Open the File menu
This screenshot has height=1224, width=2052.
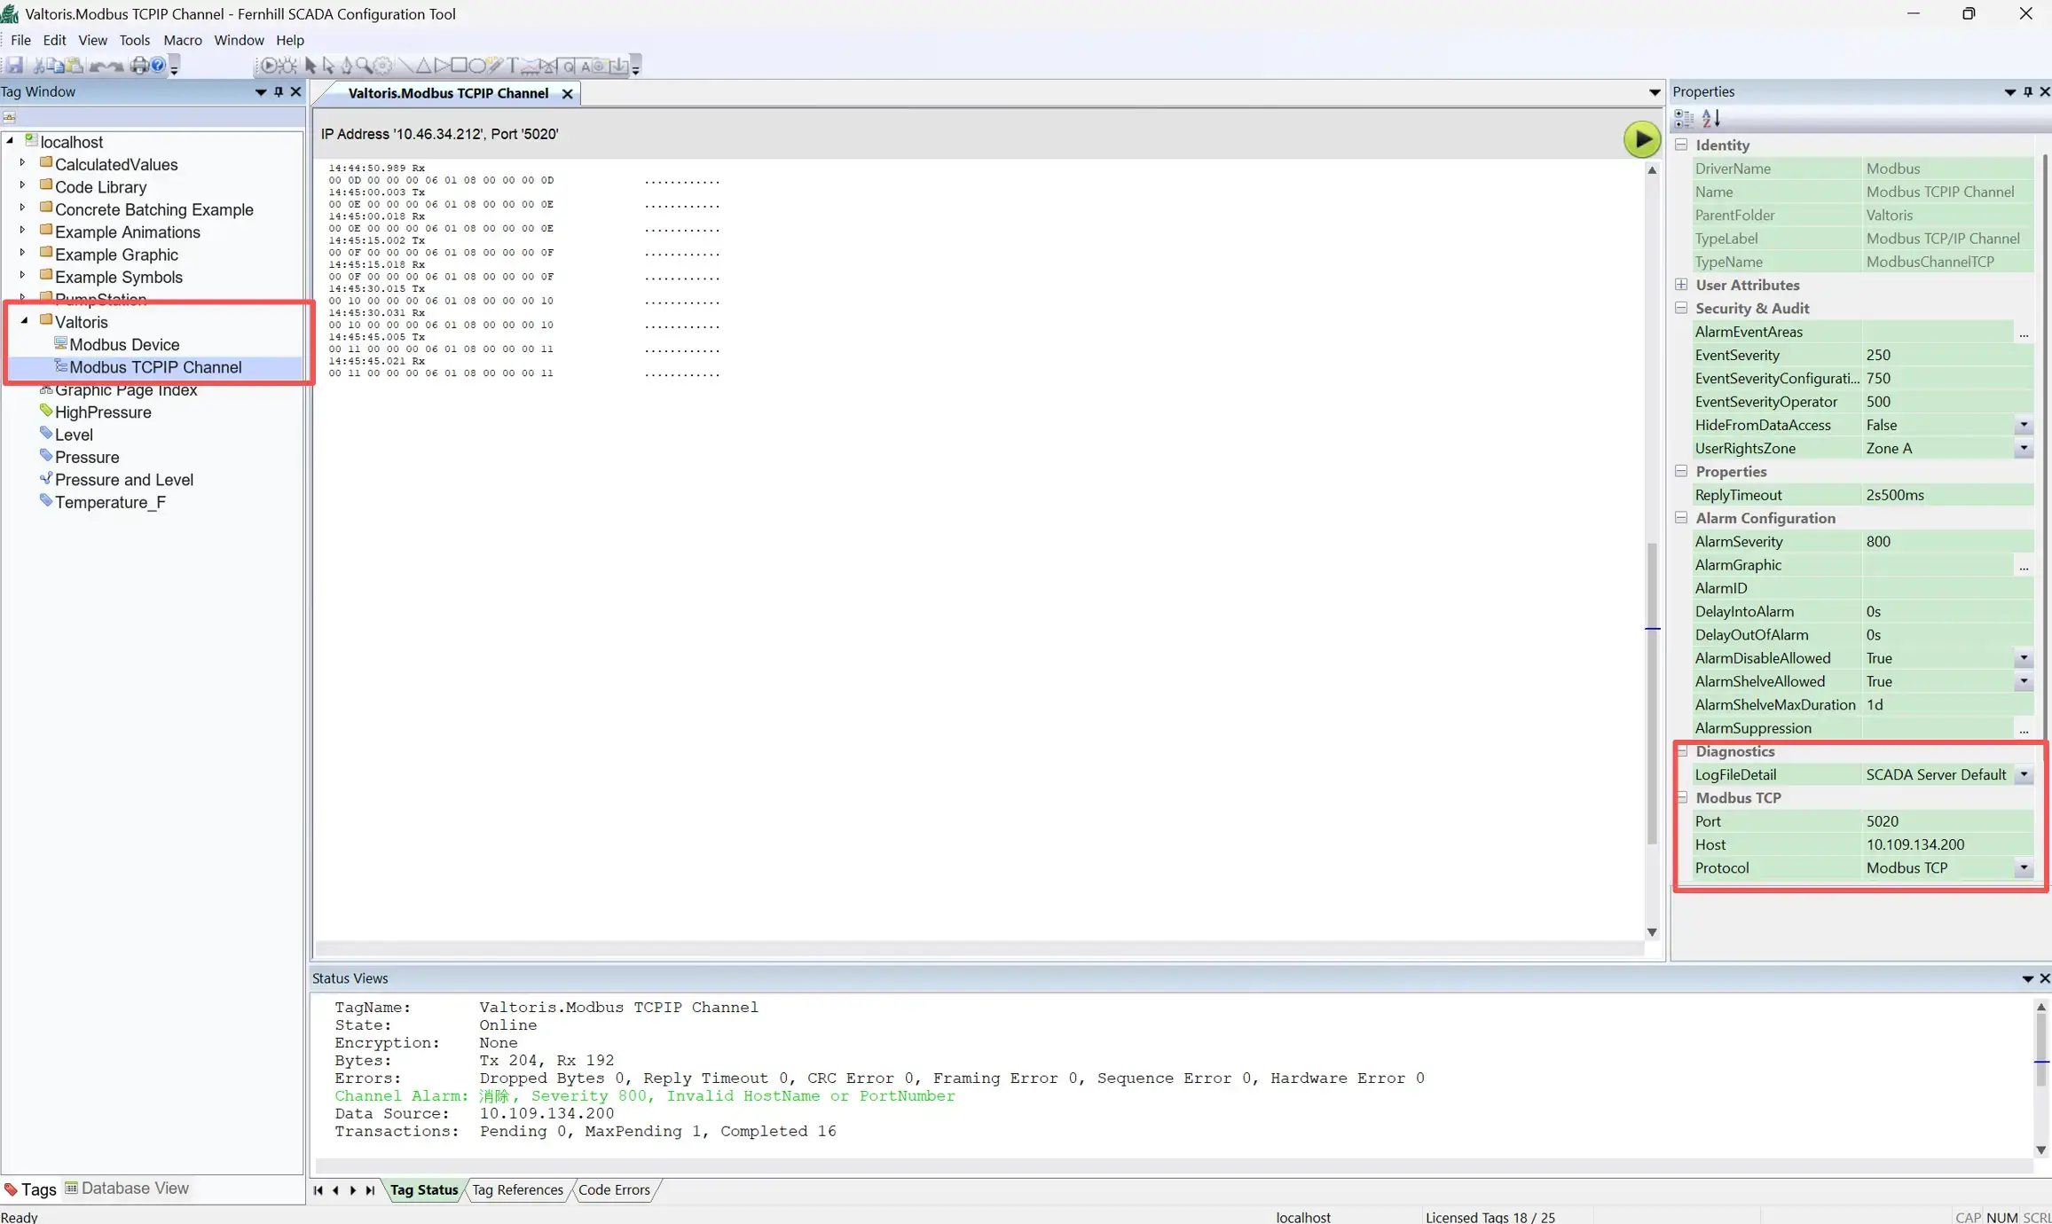(20, 40)
